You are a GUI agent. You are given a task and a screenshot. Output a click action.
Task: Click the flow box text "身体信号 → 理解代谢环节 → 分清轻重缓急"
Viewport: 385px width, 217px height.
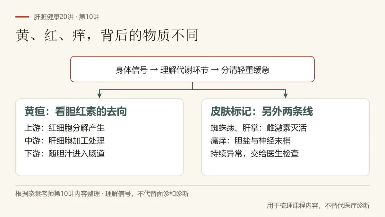(193, 70)
